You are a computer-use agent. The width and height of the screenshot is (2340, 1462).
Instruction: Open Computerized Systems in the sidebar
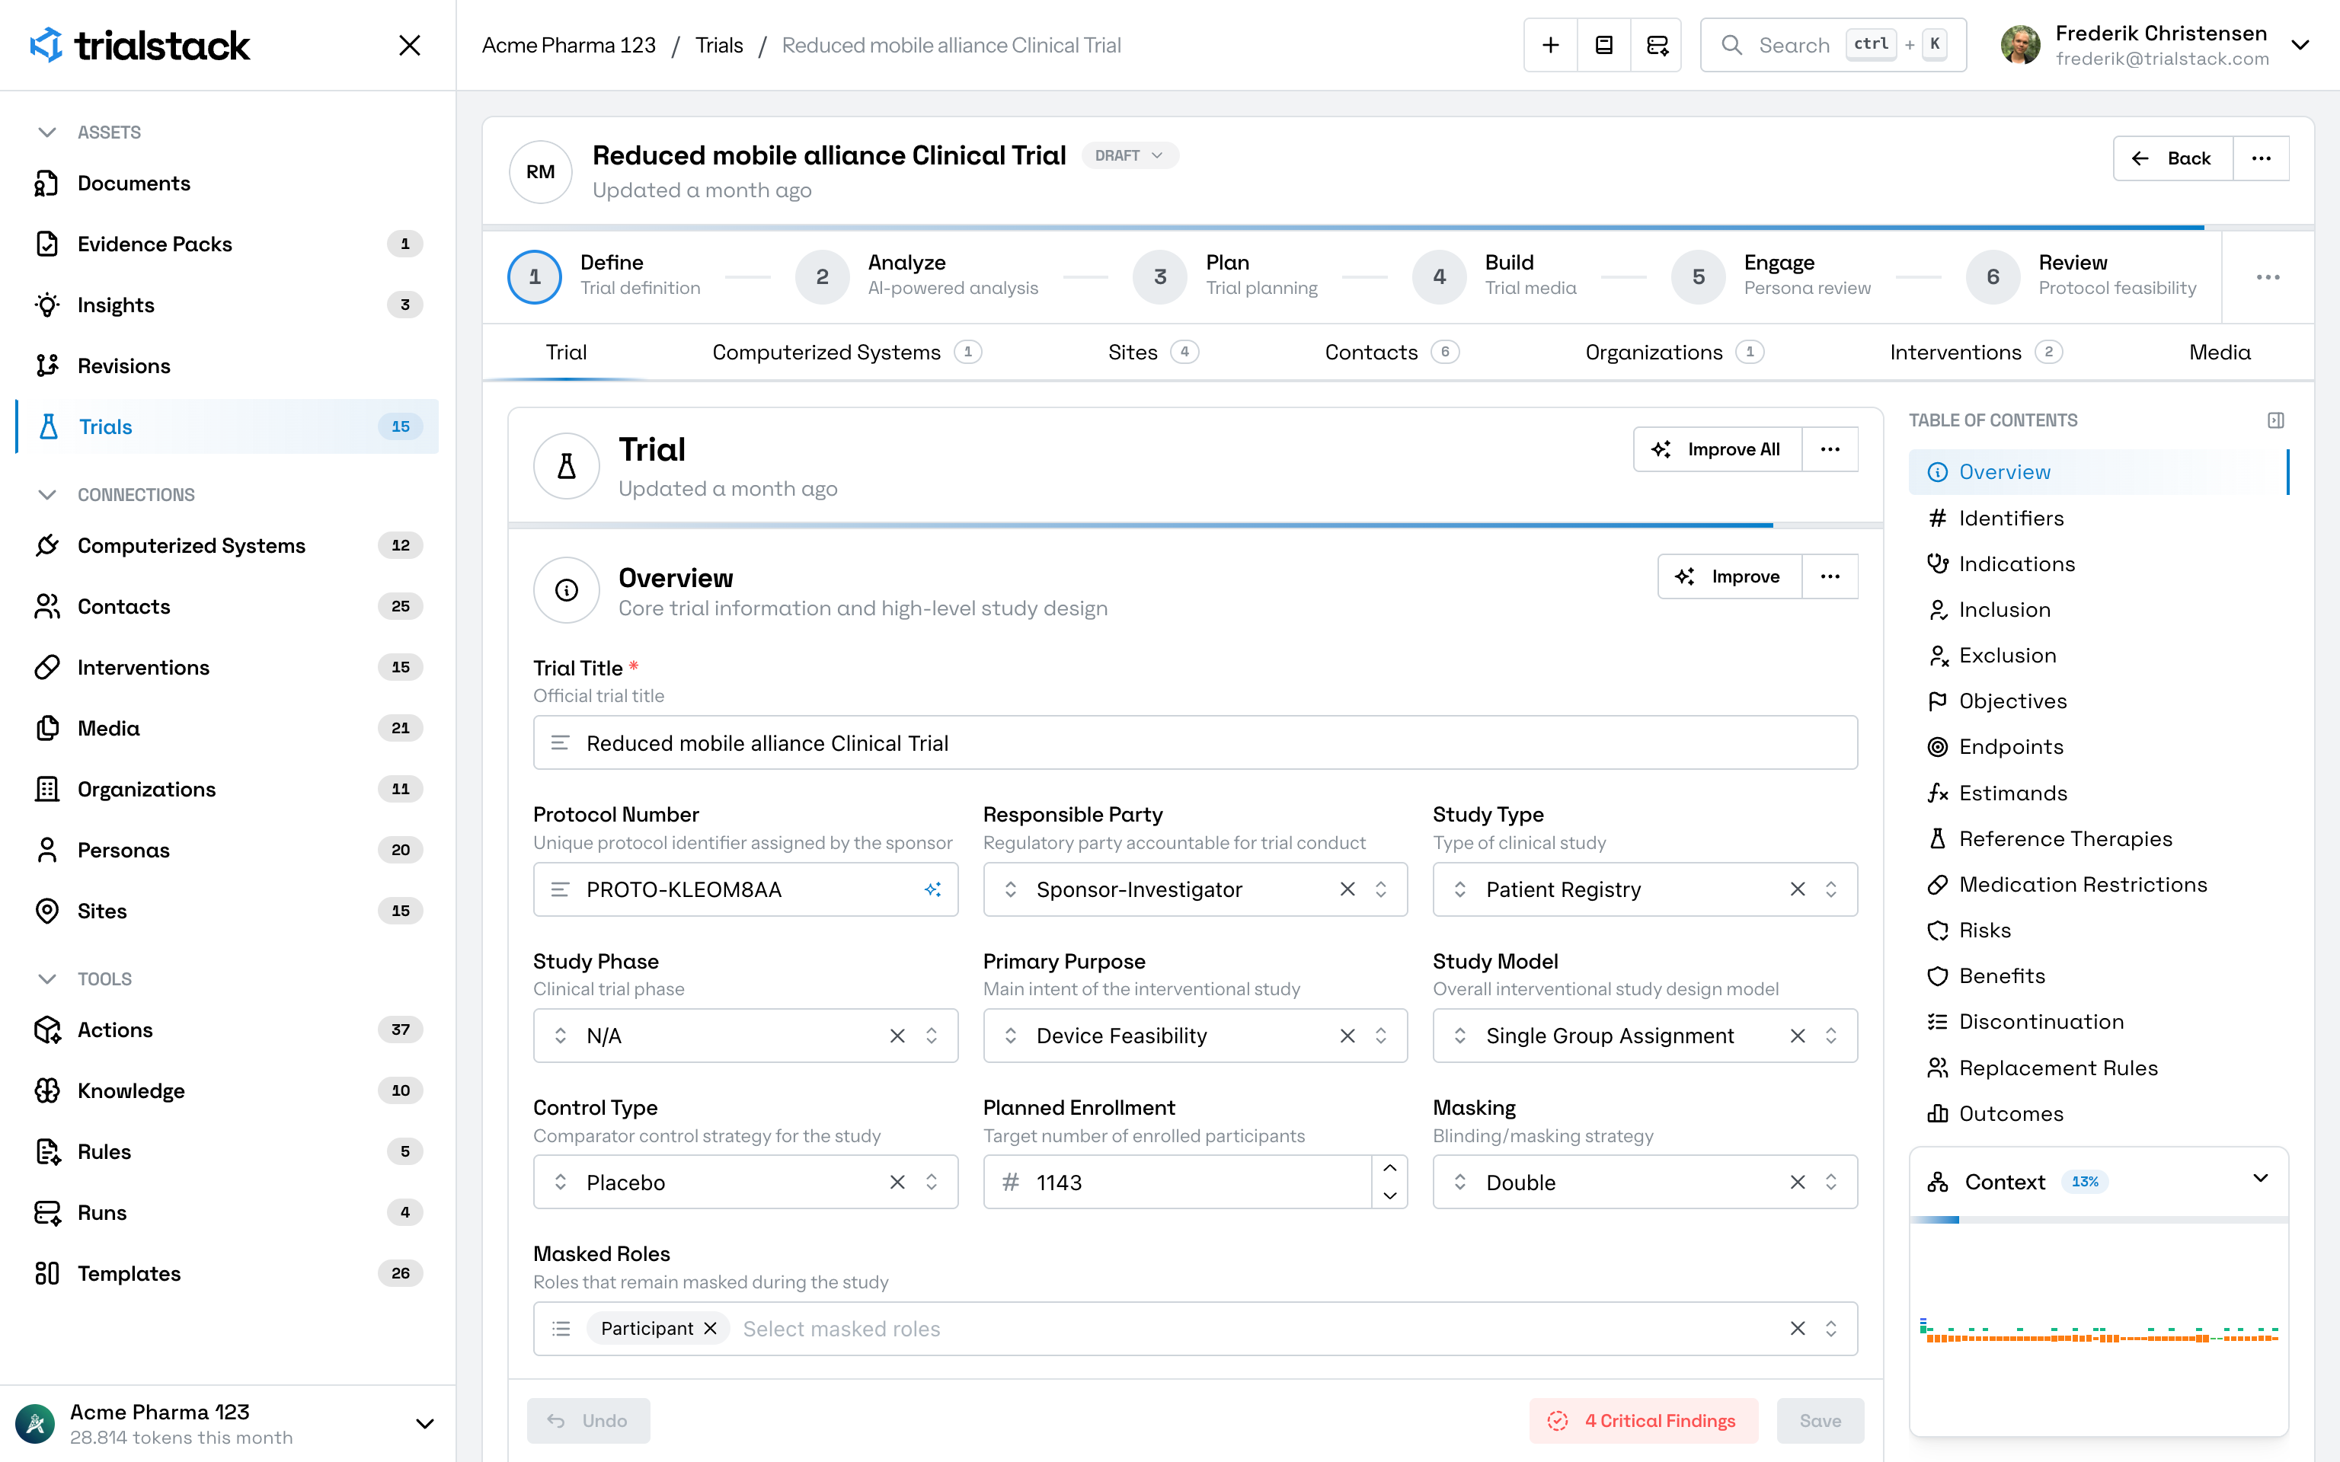227,545
